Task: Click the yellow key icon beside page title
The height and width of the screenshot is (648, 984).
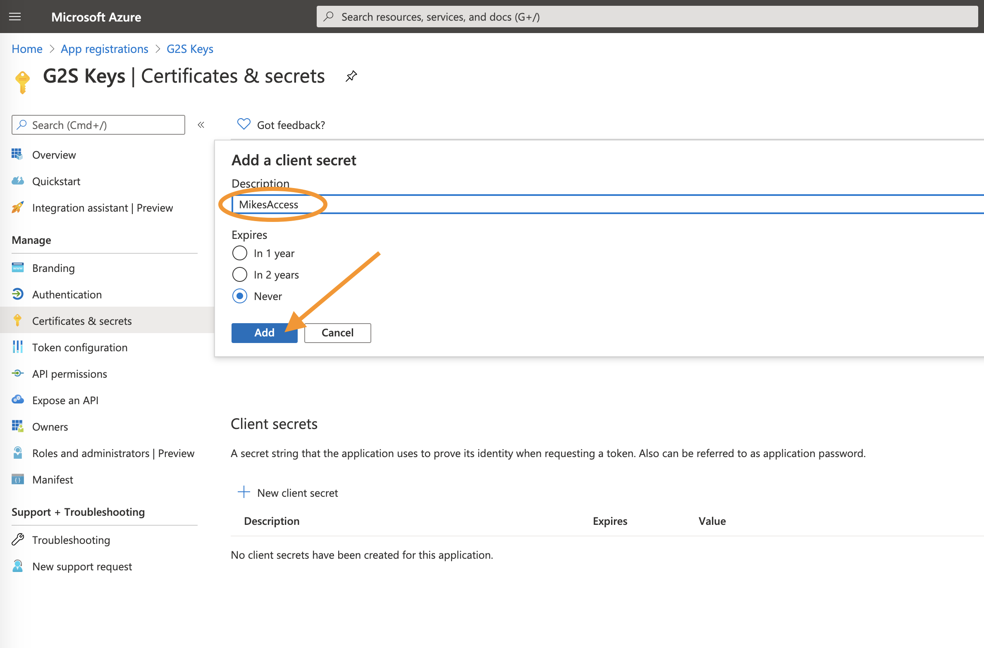Action: click(x=23, y=82)
